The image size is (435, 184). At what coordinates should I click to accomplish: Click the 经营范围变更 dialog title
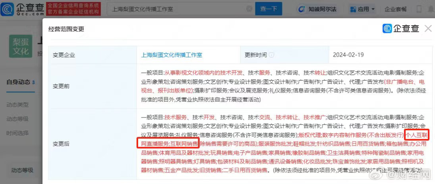click(66, 29)
